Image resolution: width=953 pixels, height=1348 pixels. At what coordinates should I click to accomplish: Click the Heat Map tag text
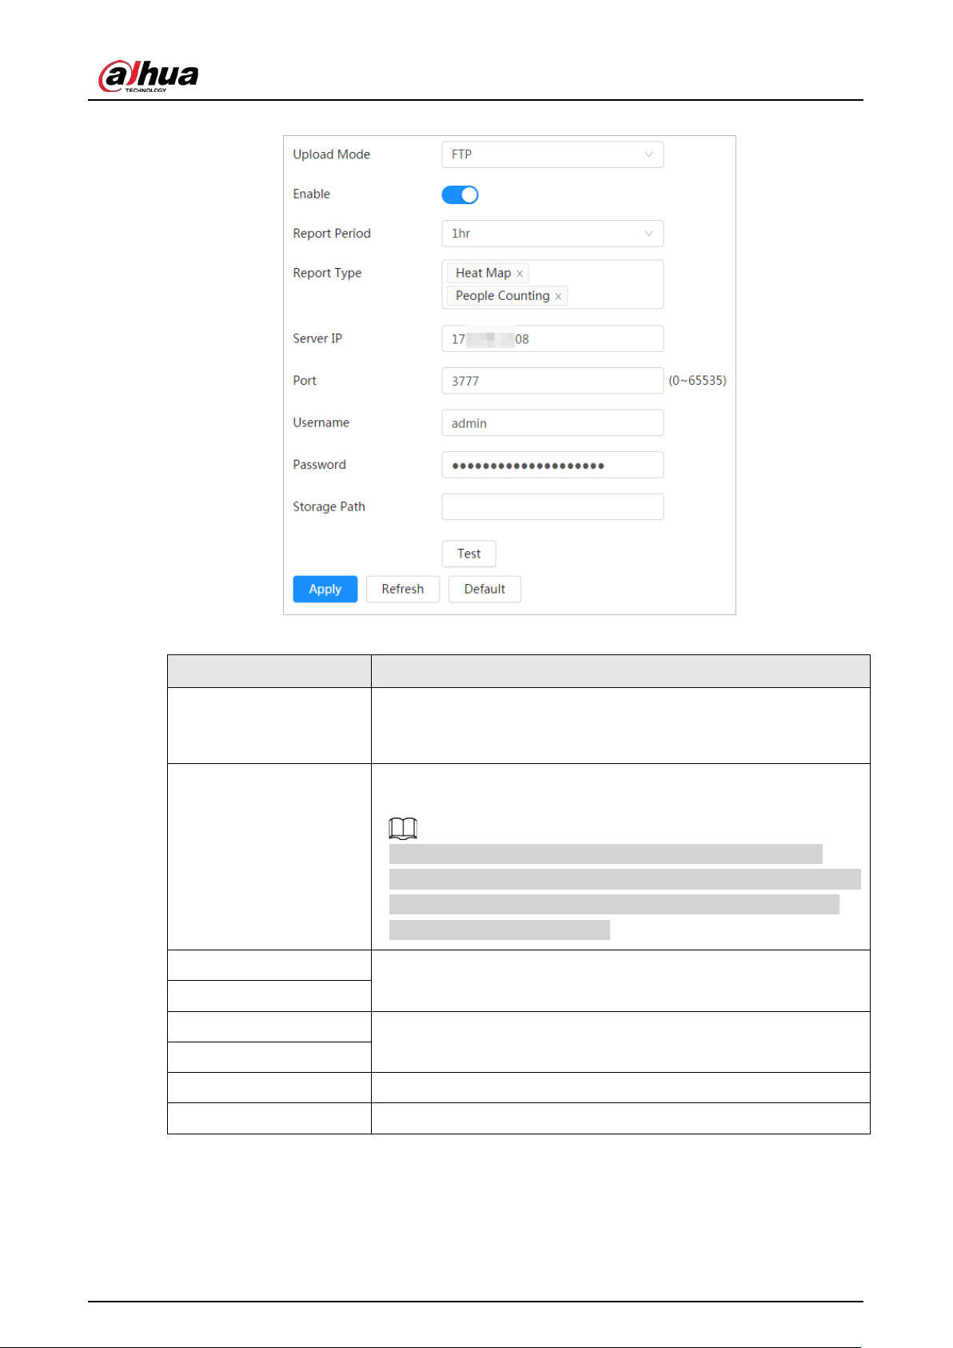click(x=483, y=273)
